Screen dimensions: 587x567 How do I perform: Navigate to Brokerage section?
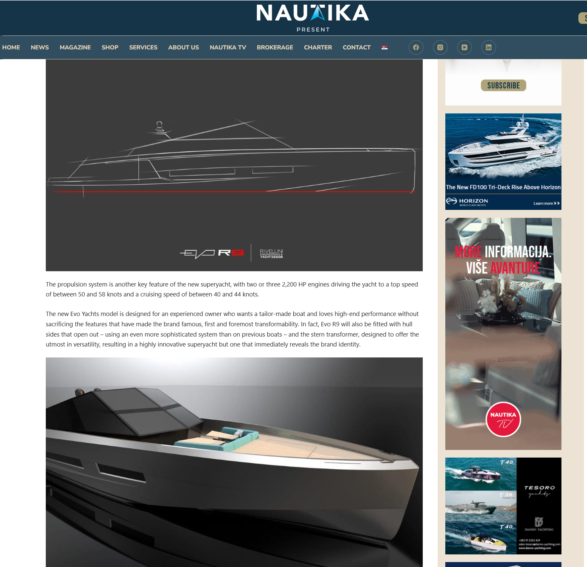(275, 47)
